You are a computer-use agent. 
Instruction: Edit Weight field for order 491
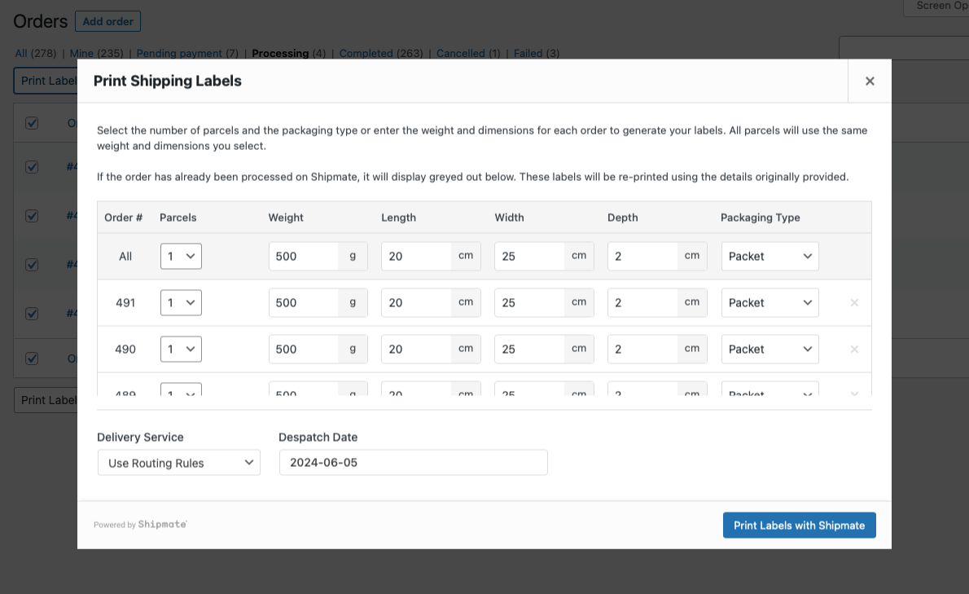click(x=304, y=303)
